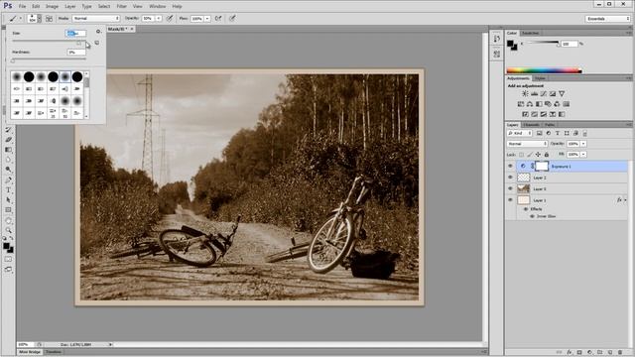Open layer filter Kind dropdown
The width and height of the screenshot is (635, 357).
(520, 133)
